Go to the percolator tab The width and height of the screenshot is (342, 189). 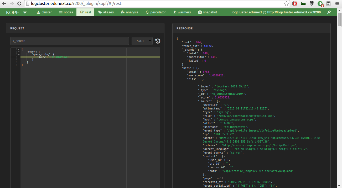(x=156, y=12)
